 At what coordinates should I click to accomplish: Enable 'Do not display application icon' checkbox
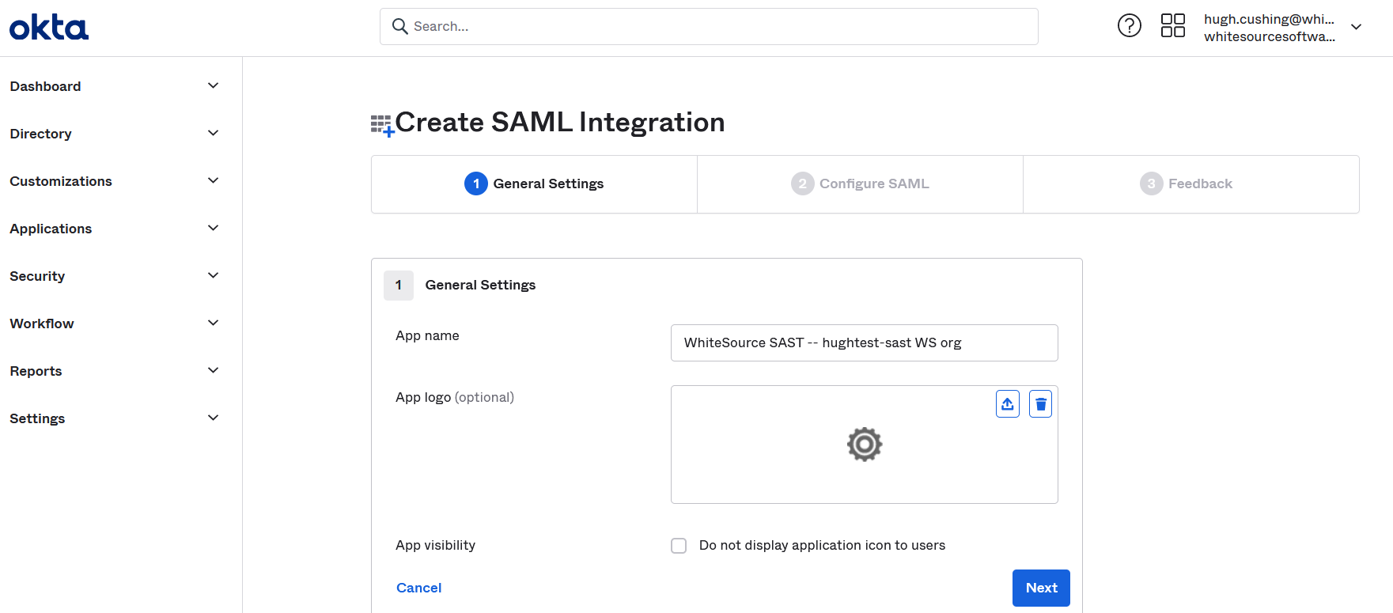(679, 546)
